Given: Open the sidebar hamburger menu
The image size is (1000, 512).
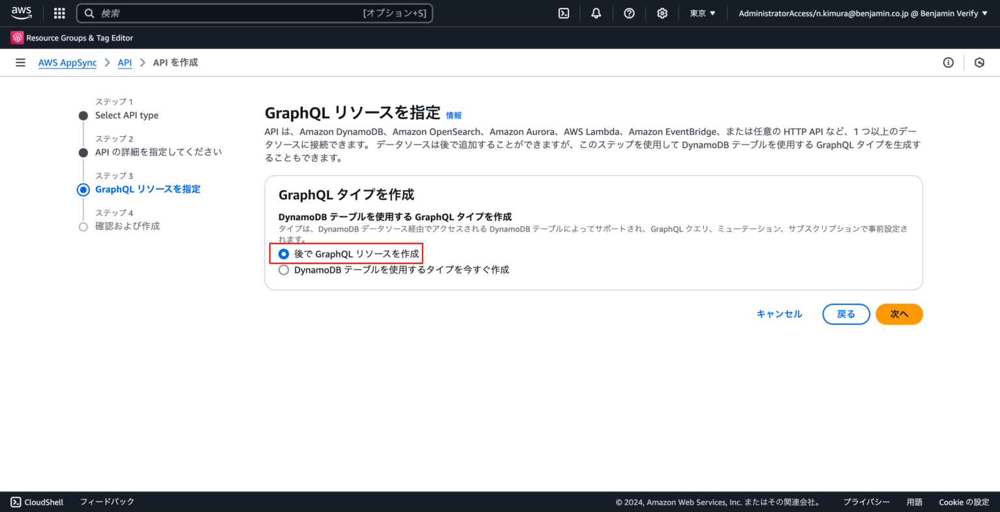Looking at the screenshot, I should tap(20, 62).
